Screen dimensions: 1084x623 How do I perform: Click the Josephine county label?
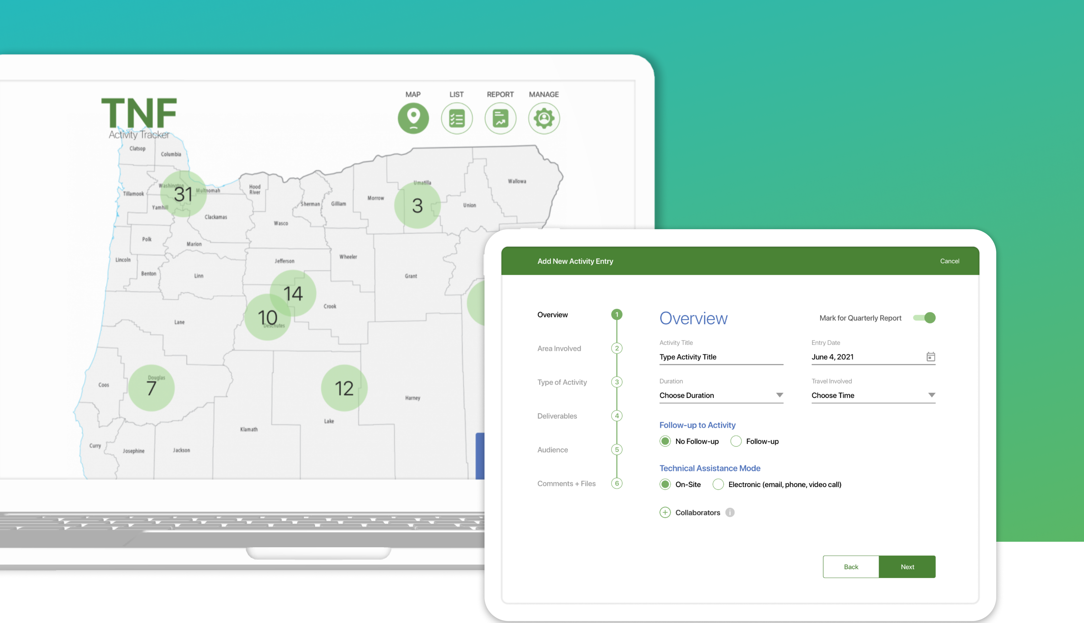pos(133,451)
